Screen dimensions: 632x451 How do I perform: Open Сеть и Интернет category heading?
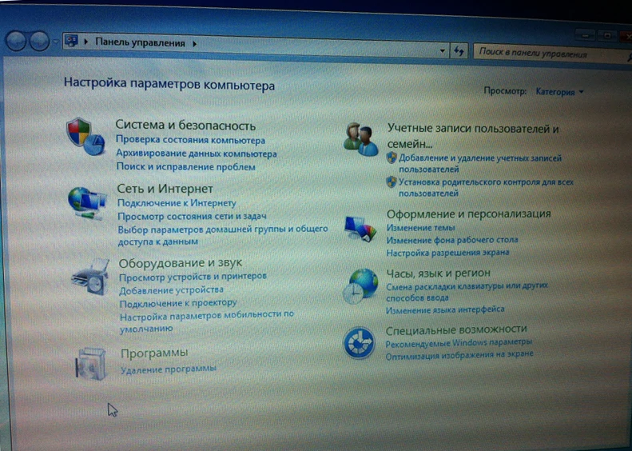165,189
